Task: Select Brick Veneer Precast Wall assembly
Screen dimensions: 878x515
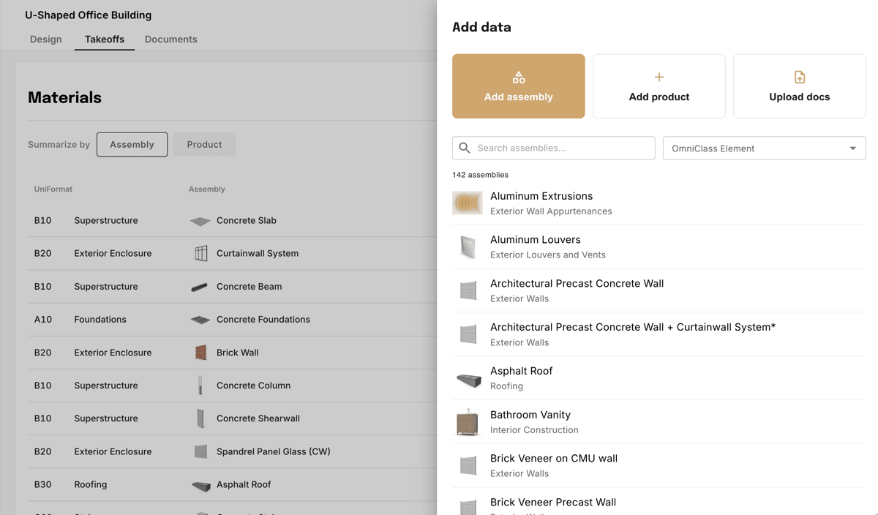Action: 658,502
